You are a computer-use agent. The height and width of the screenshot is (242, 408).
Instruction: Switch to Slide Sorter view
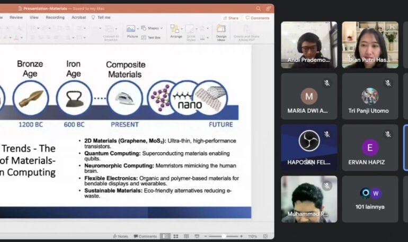click(x=175, y=236)
